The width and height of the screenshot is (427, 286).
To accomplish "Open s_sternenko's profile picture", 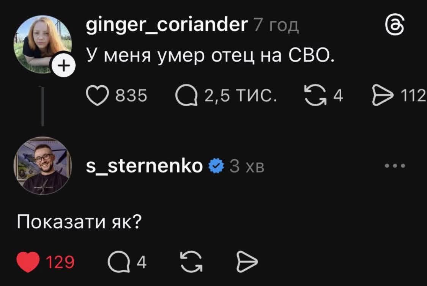I will (43, 166).
